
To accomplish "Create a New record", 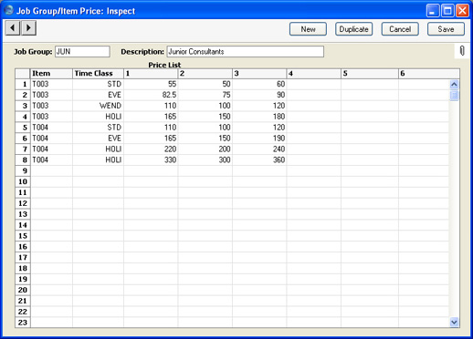I will pos(308,29).
